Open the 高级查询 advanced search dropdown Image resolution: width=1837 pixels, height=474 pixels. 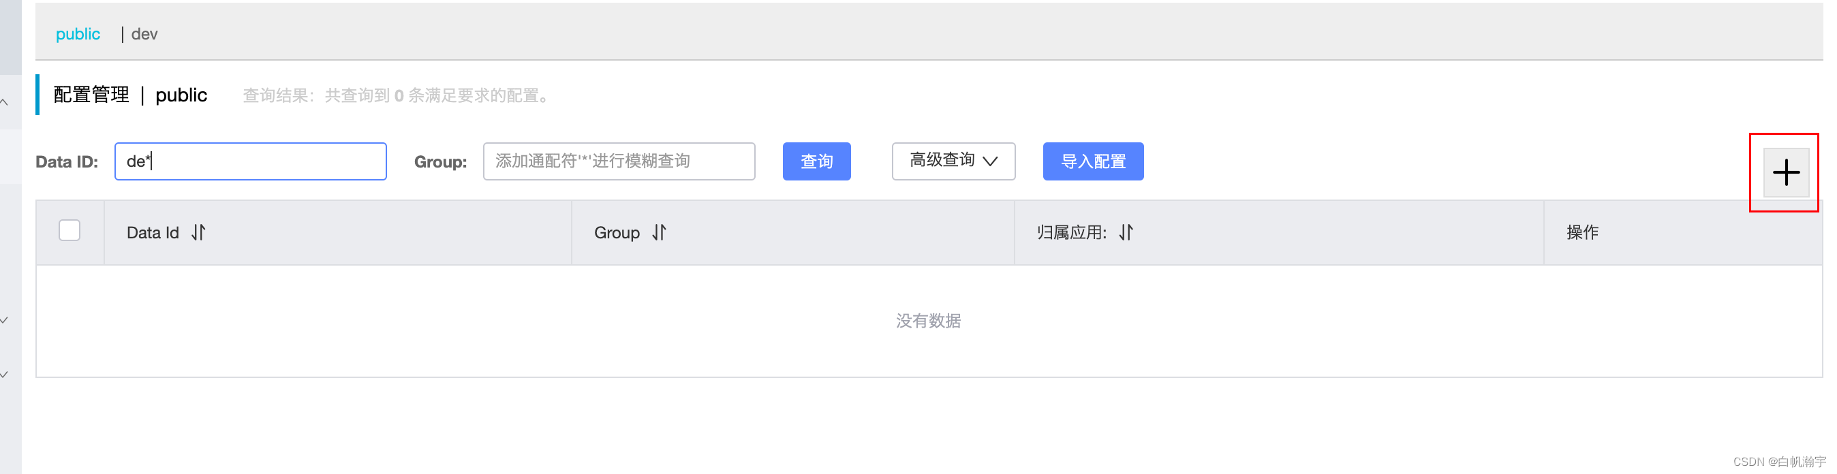click(x=953, y=162)
